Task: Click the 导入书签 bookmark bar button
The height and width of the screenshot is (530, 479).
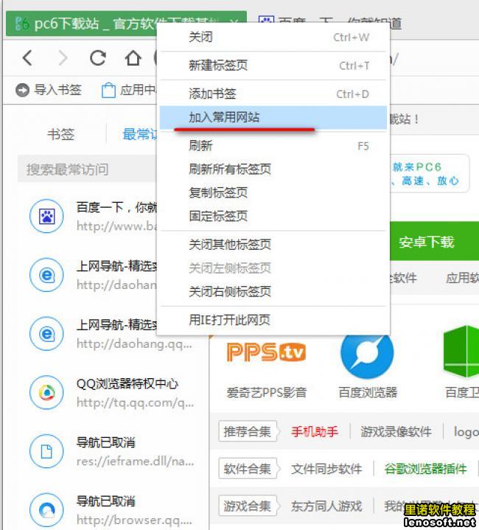Action: coord(49,90)
